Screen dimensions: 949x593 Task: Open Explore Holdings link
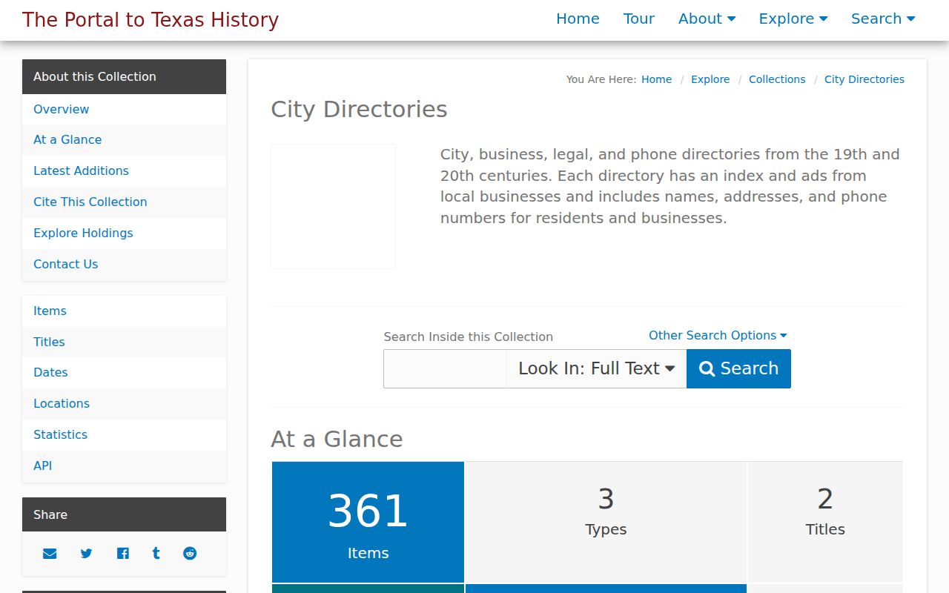pos(124,233)
